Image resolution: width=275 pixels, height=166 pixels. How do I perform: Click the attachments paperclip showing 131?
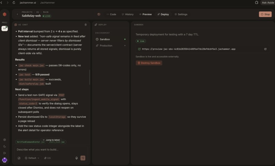(47, 158)
